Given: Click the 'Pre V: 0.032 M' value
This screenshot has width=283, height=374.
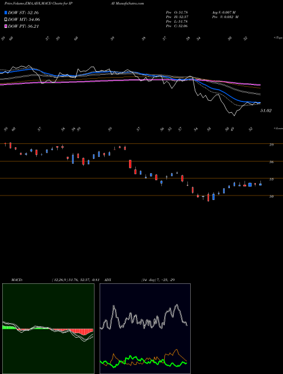Looking at the screenshot, I should pos(225,17).
